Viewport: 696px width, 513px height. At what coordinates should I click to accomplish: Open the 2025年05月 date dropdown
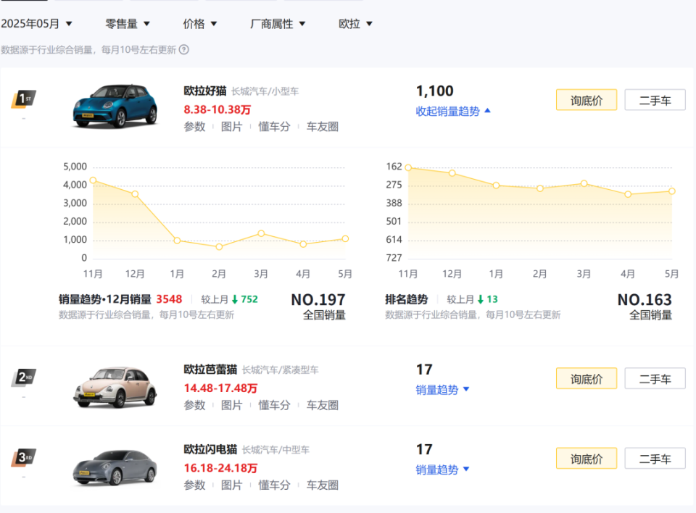coord(36,23)
